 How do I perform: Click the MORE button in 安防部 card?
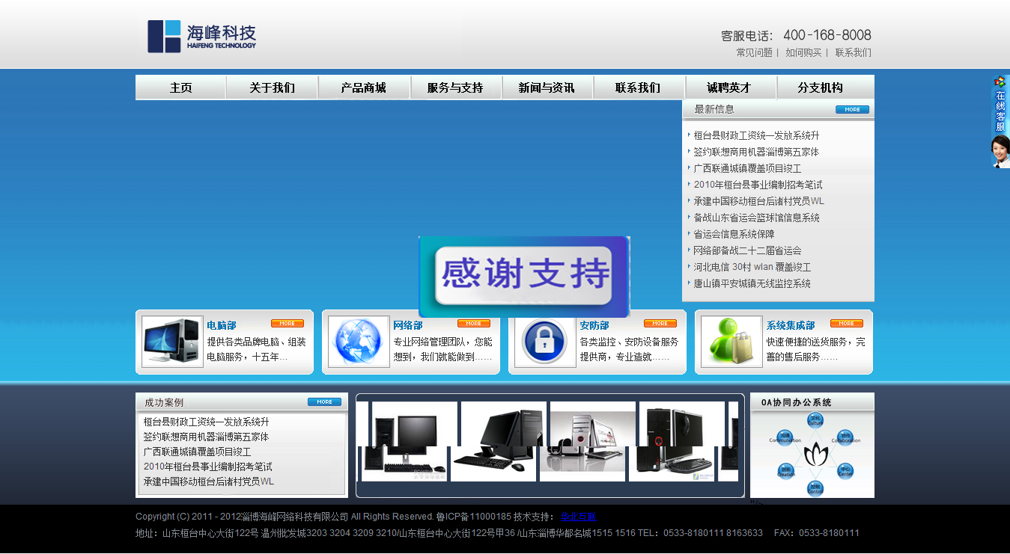tap(660, 324)
